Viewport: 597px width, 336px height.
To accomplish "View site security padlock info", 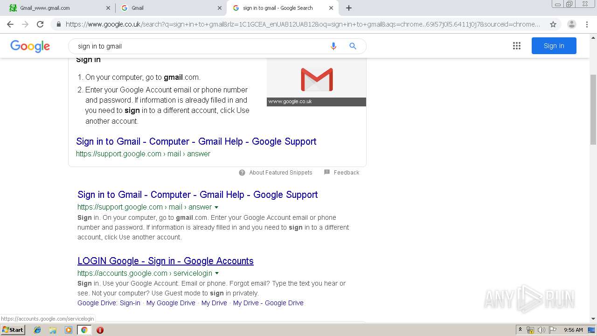I will point(58,24).
